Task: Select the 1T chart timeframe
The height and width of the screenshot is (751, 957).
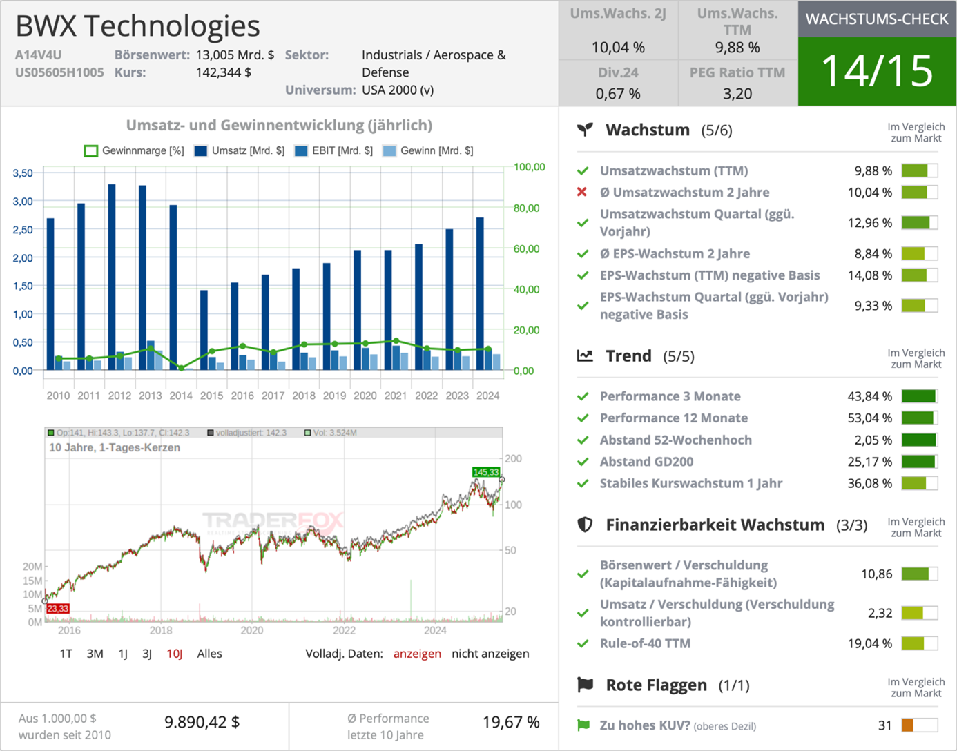Action: [x=66, y=654]
